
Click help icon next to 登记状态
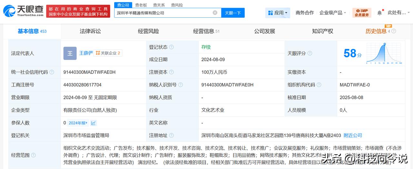coord(171,47)
